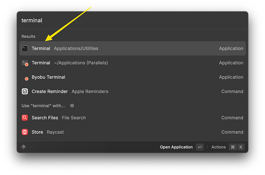The width and height of the screenshot is (265, 175).
Task: Select Terminal in ~/Applications (Parallels) row
Action: click(132, 63)
